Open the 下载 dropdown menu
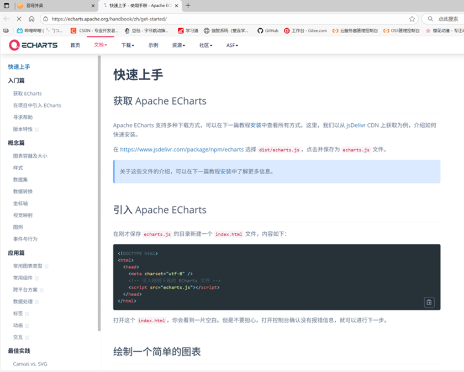The image size is (464, 372). click(128, 45)
